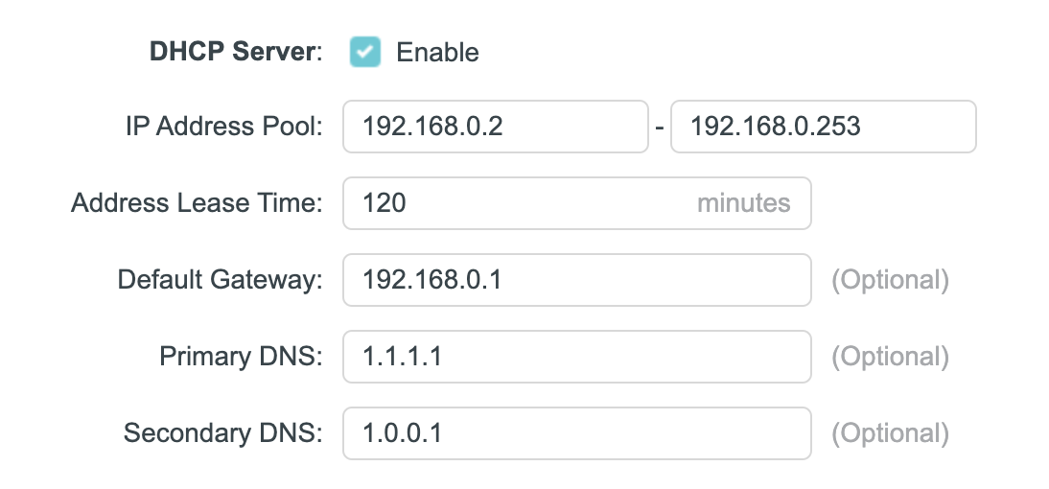Click the Optional hint beside Secondary DNS

(x=890, y=433)
